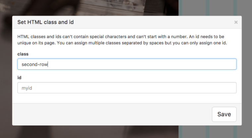Close the Set HTML class dialog
The image size is (252, 138).
pyautogui.click(x=236, y=23)
